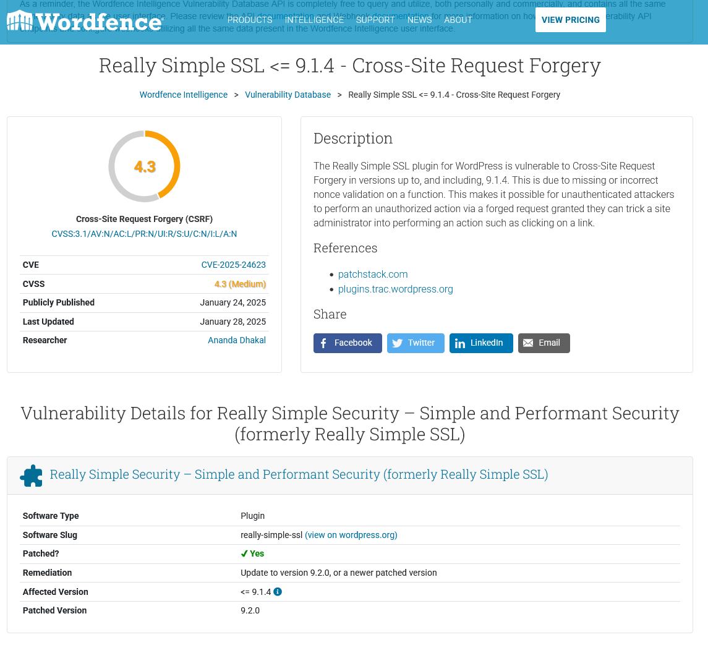
Task: Open the ABOUT menu
Action: [x=458, y=20]
